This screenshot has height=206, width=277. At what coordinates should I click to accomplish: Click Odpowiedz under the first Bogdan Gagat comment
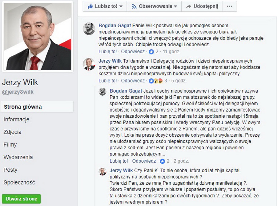[133, 51]
